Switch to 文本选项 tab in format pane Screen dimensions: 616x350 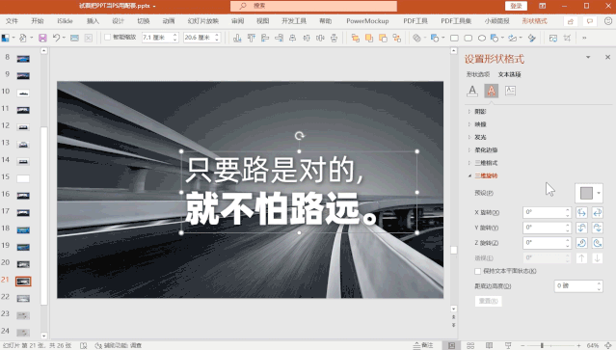pos(510,74)
